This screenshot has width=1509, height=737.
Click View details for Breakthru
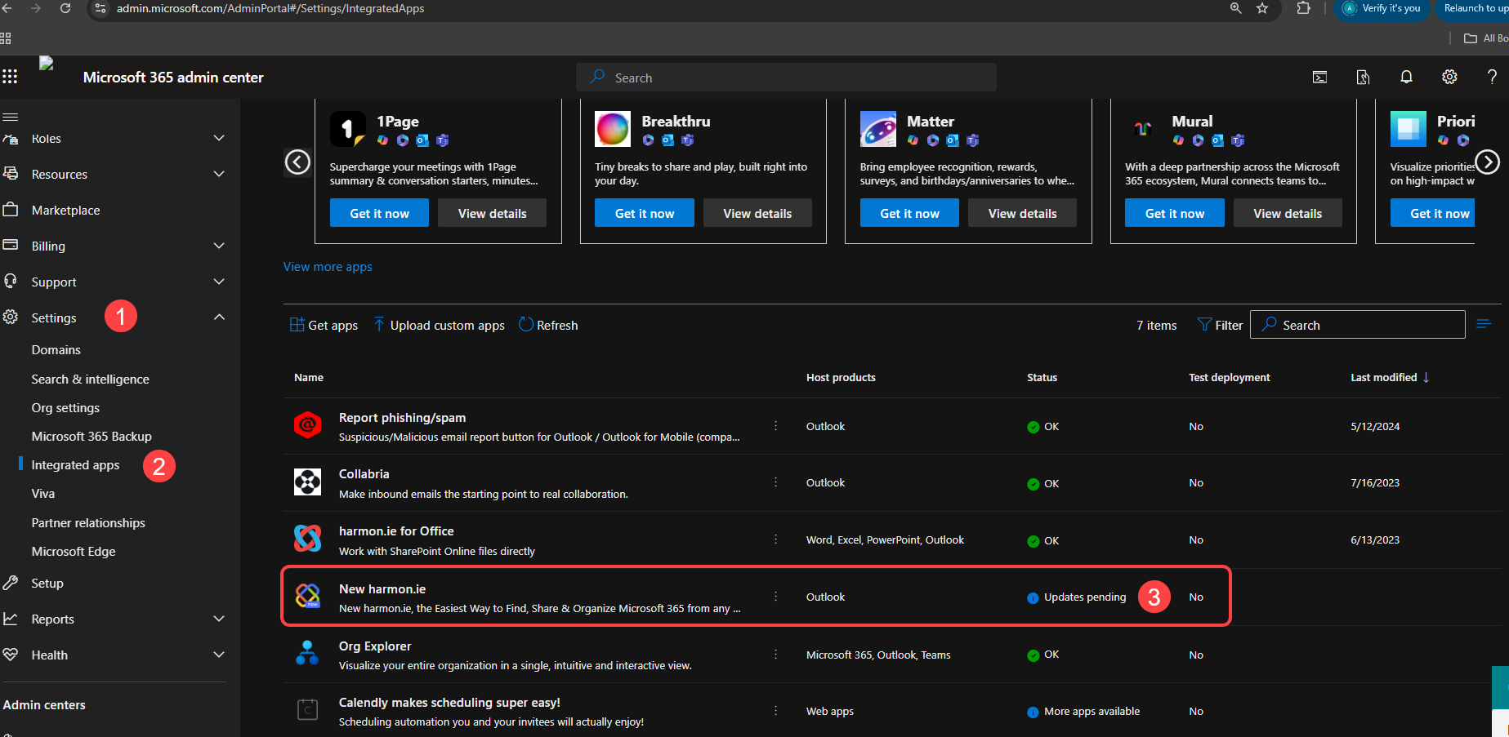pos(757,213)
